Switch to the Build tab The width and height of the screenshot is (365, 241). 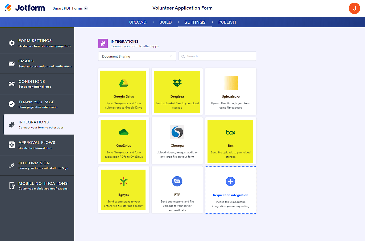tap(165, 22)
